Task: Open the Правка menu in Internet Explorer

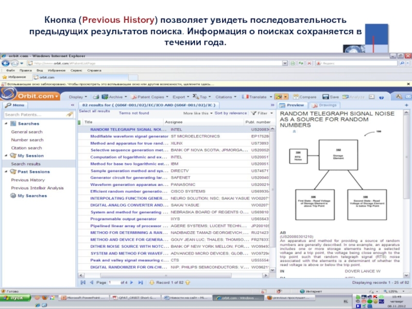Action: [25, 71]
